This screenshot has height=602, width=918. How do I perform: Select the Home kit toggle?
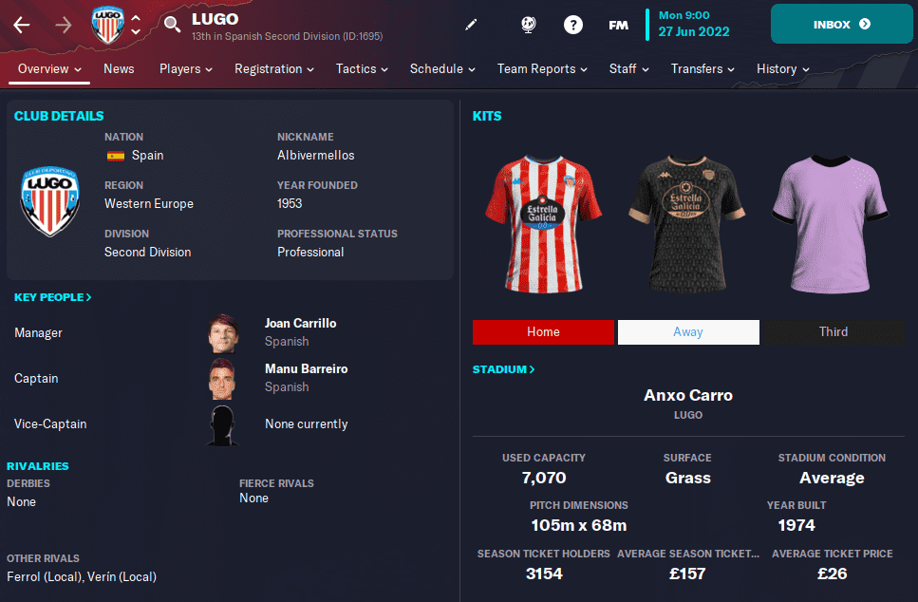(x=543, y=332)
